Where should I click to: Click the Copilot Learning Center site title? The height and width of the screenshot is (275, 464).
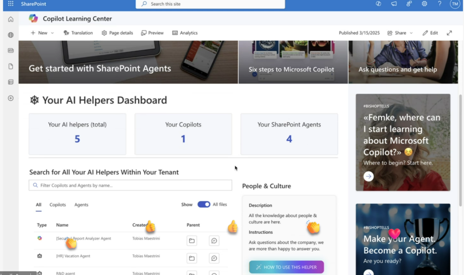click(77, 19)
